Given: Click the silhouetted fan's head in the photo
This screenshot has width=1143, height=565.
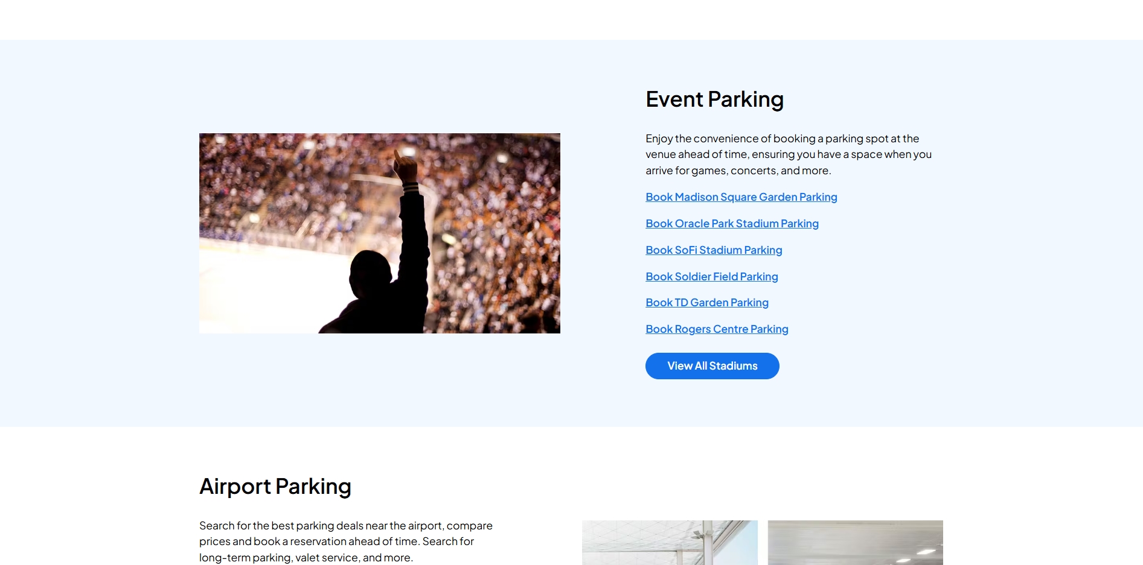Looking at the screenshot, I should click(x=370, y=270).
